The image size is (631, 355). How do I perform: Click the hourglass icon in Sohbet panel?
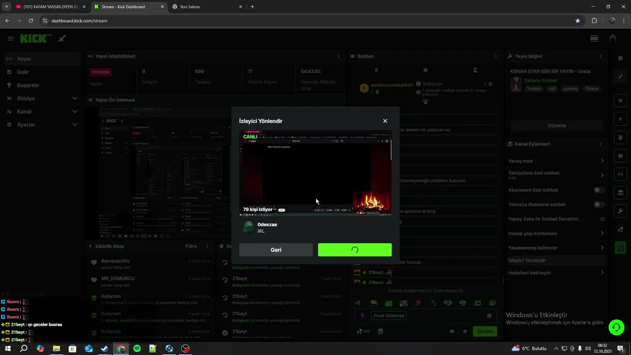pyautogui.click(x=475, y=70)
